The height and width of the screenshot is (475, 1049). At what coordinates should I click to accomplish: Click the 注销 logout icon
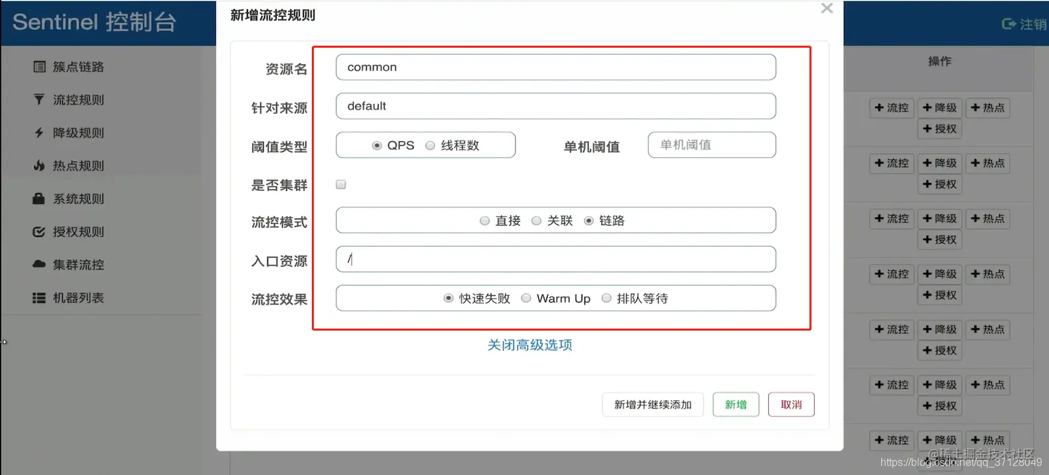click(x=1009, y=24)
